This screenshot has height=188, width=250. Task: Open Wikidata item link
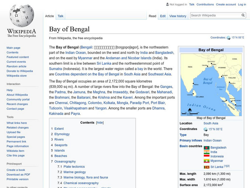click(15, 151)
